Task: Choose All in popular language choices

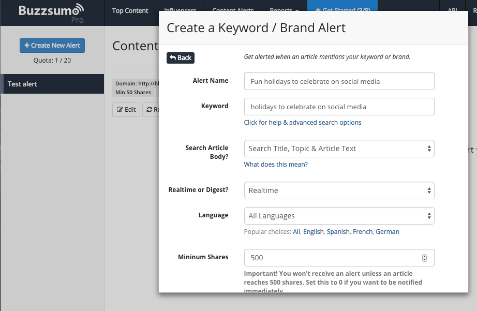Action: click(296, 232)
